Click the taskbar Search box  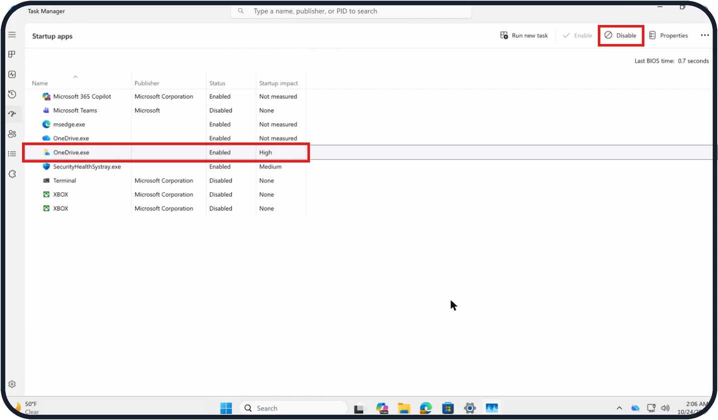point(293,408)
